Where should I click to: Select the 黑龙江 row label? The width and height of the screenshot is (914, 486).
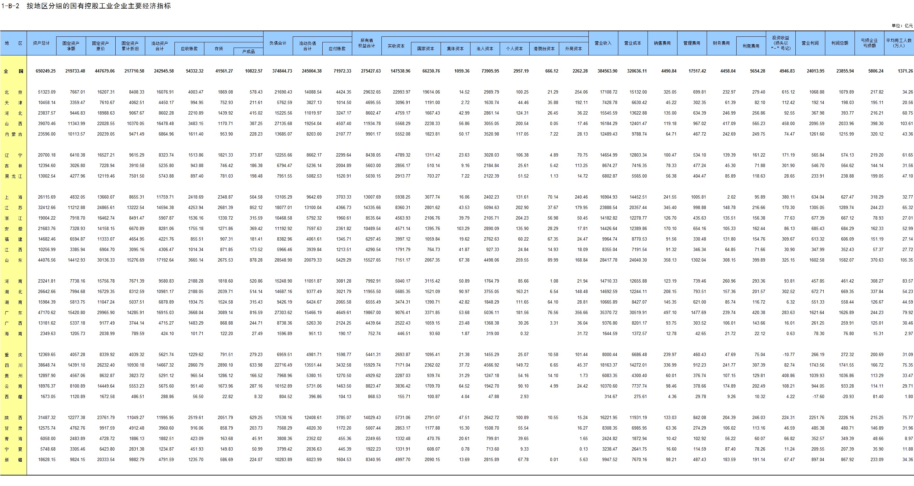coord(13,176)
